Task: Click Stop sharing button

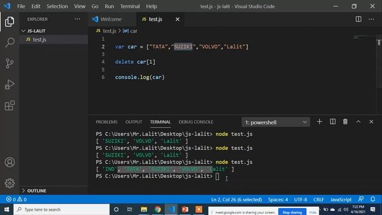Action: [292, 213]
